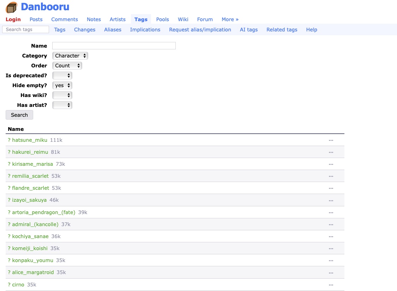Click the Name column header
Viewport: 397px width, 291px height.
(x=16, y=129)
